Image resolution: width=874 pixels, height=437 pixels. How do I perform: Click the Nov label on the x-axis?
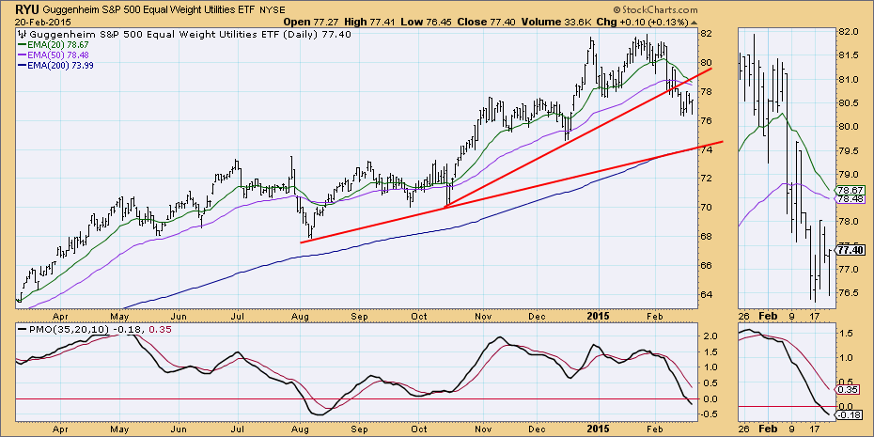click(485, 316)
